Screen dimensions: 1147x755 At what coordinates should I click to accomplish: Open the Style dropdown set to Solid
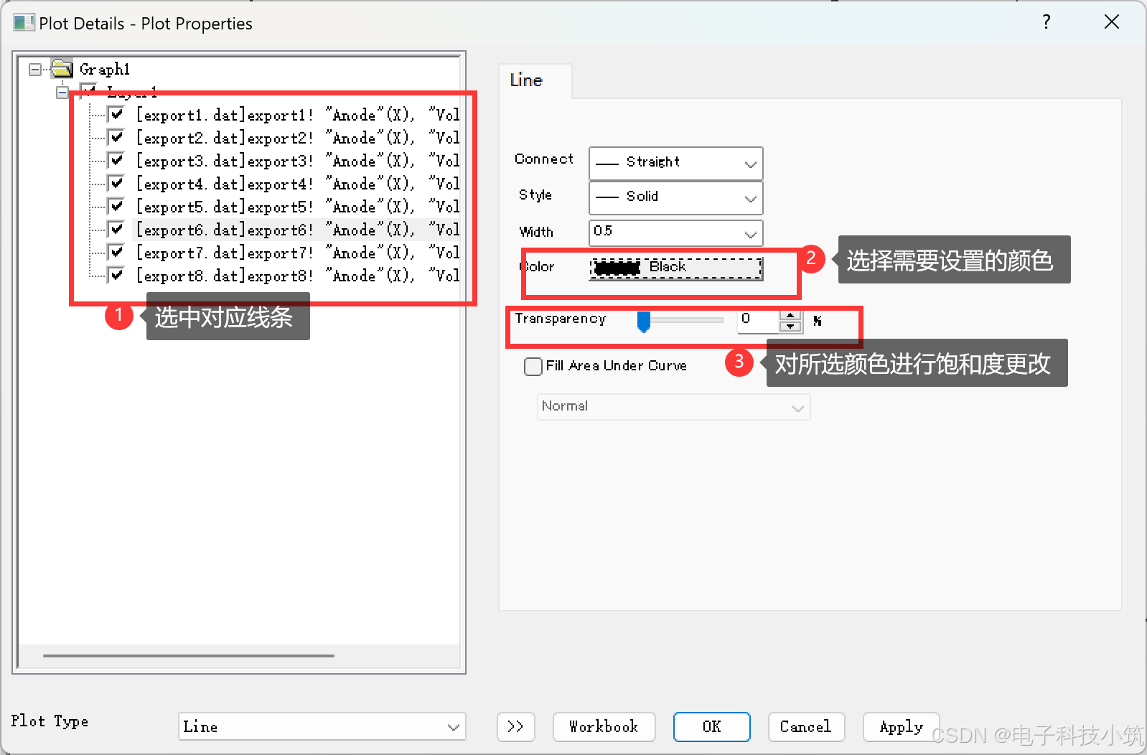[675, 197]
